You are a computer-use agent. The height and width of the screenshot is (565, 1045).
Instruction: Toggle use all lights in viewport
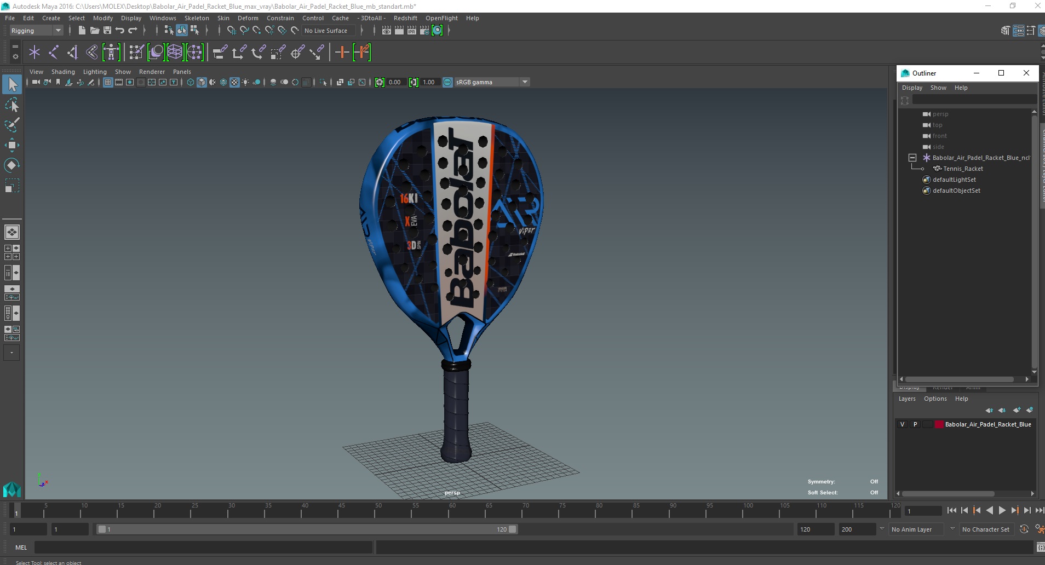coord(245,82)
